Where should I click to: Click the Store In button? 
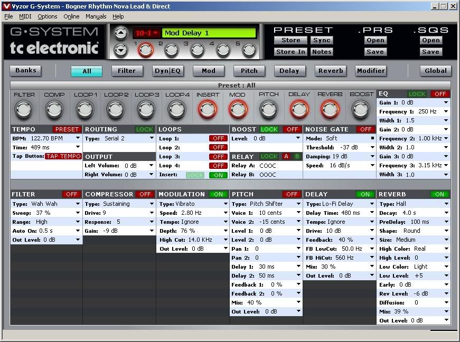[290, 52]
